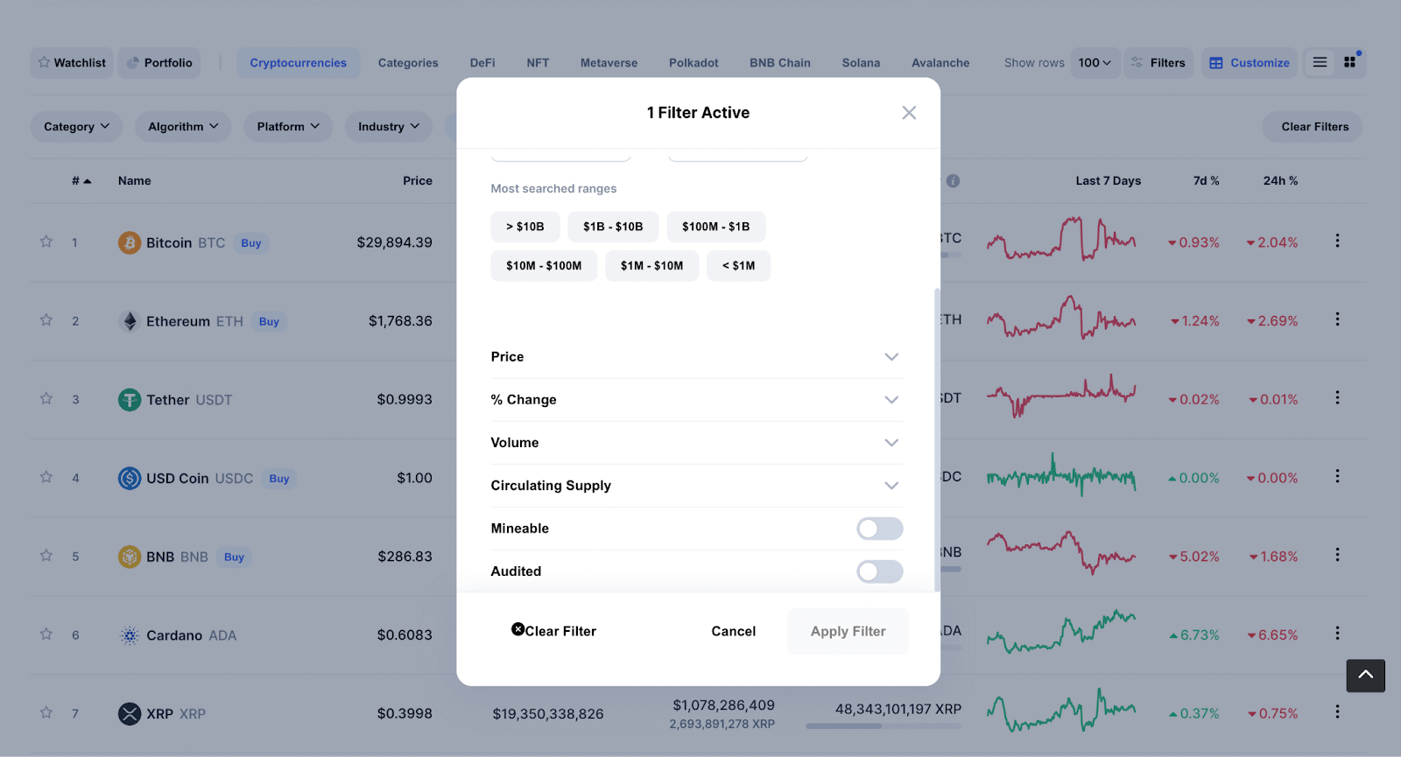This screenshot has height=757, width=1401.
Task: Open the Tether row three-dot menu
Action: pos(1337,398)
